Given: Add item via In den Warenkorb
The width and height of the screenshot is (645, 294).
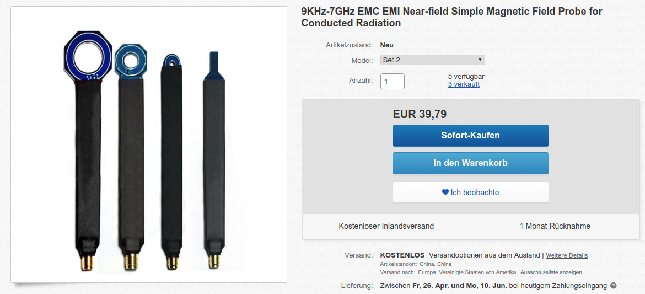Looking at the screenshot, I should pyautogui.click(x=470, y=163).
